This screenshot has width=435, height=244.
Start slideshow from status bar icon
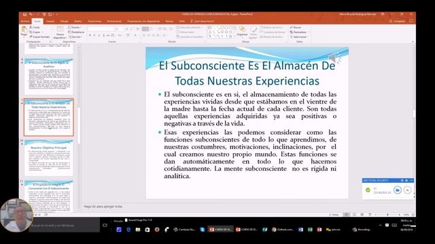[370, 215]
